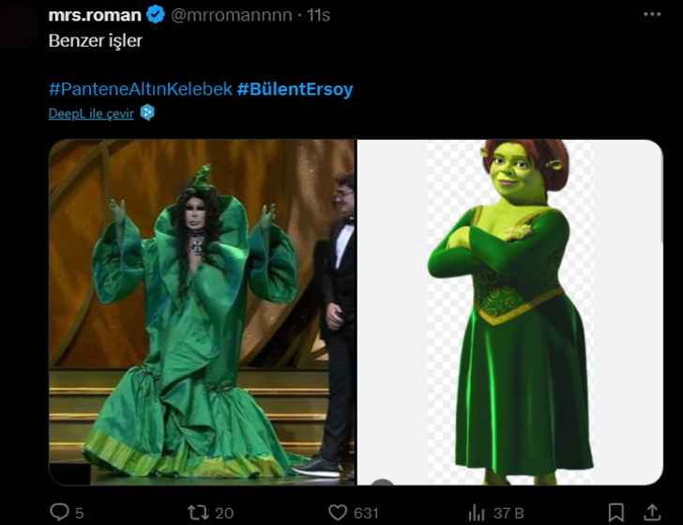Open the view count analytics icon
The height and width of the screenshot is (525, 683).
coord(477,512)
